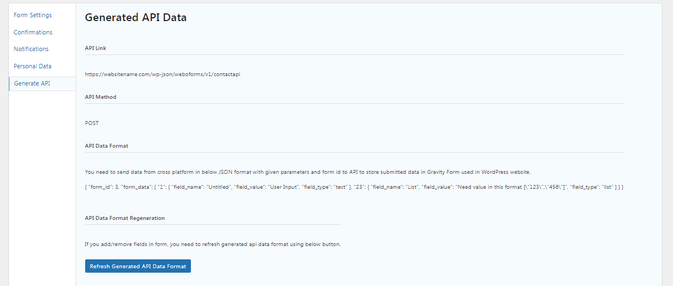Image resolution: width=673 pixels, height=286 pixels.
Task: Open the Form Settings tab
Action: tap(33, 15)
